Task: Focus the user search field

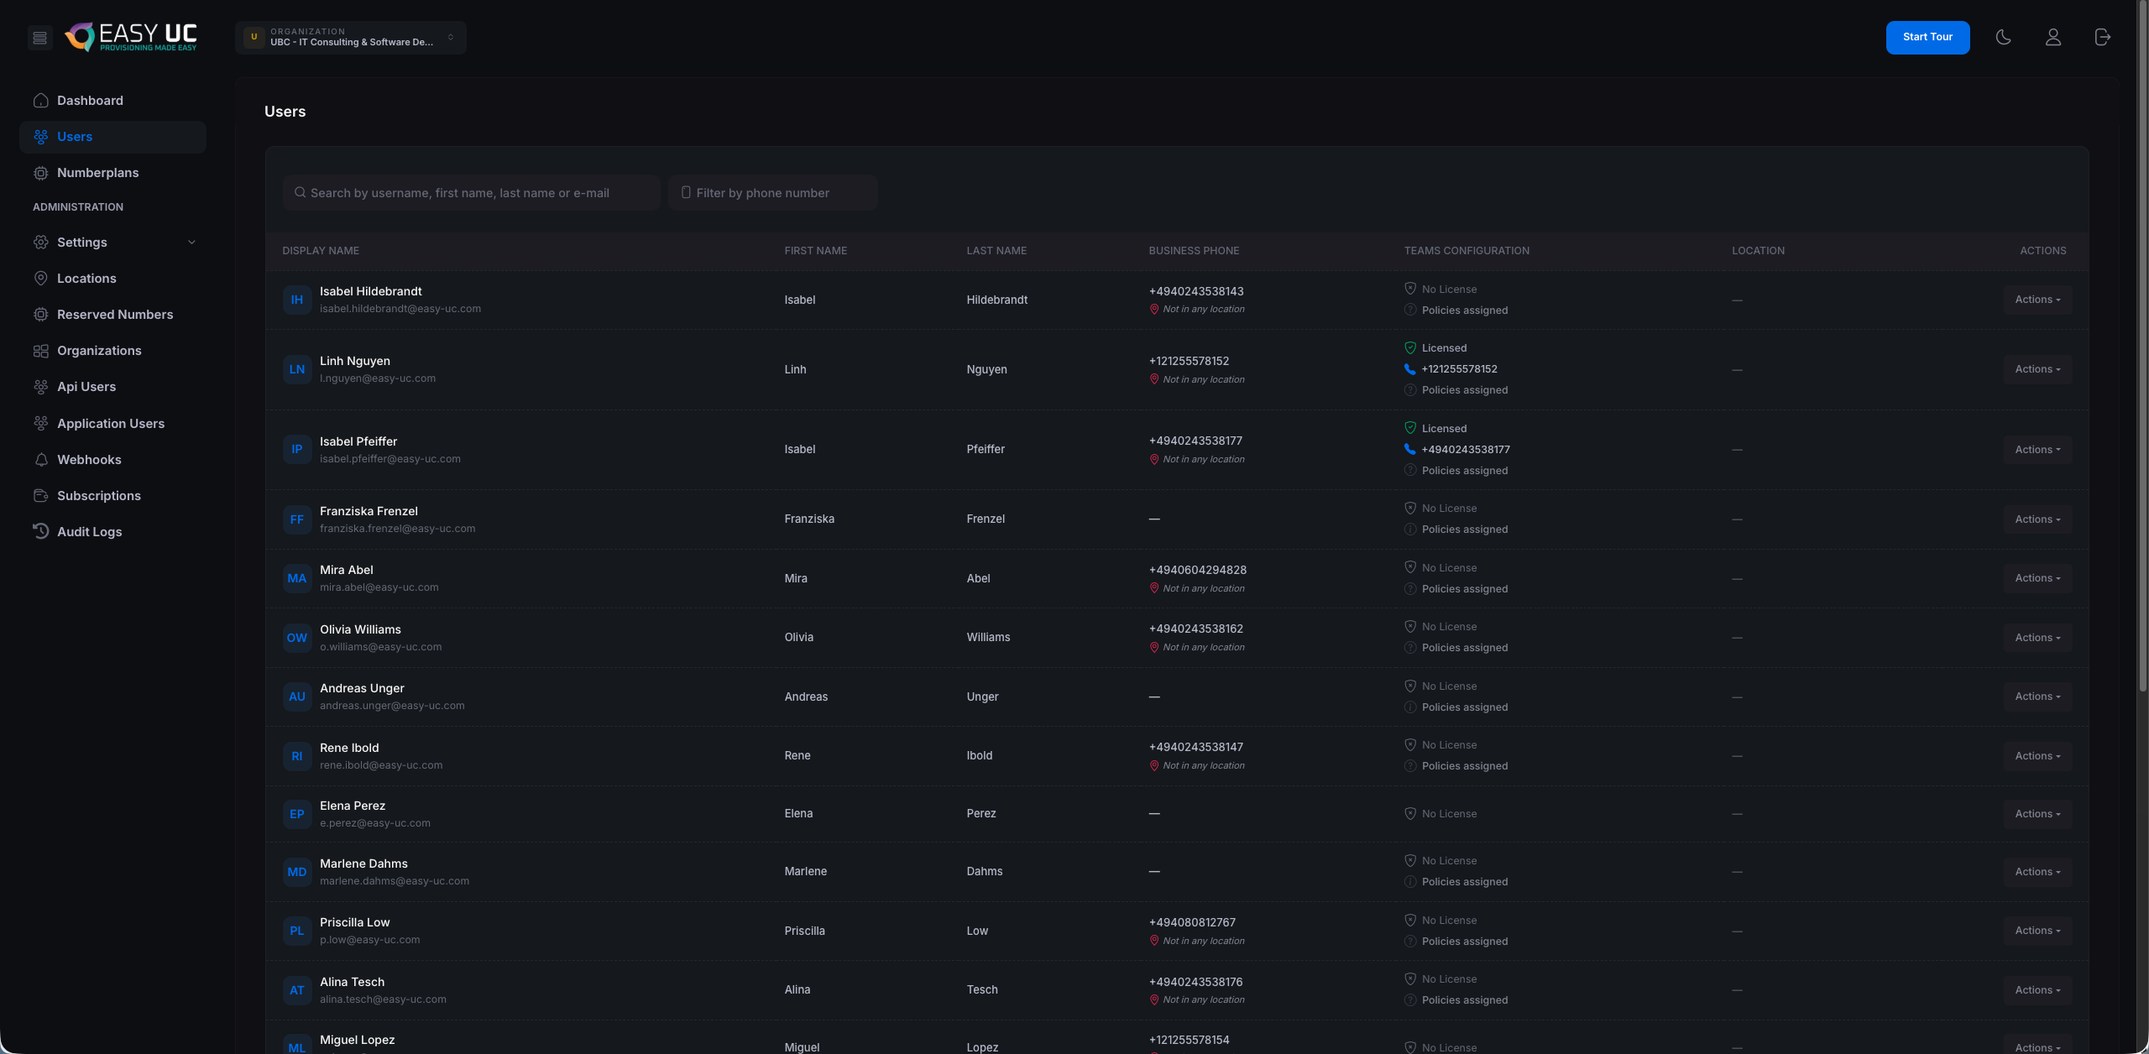Action: (x=472, y=193)
